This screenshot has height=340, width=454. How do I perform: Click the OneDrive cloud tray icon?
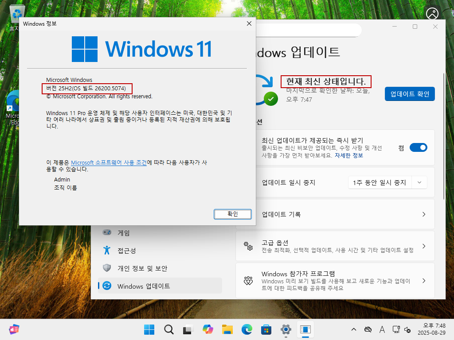tap(368, 329)
